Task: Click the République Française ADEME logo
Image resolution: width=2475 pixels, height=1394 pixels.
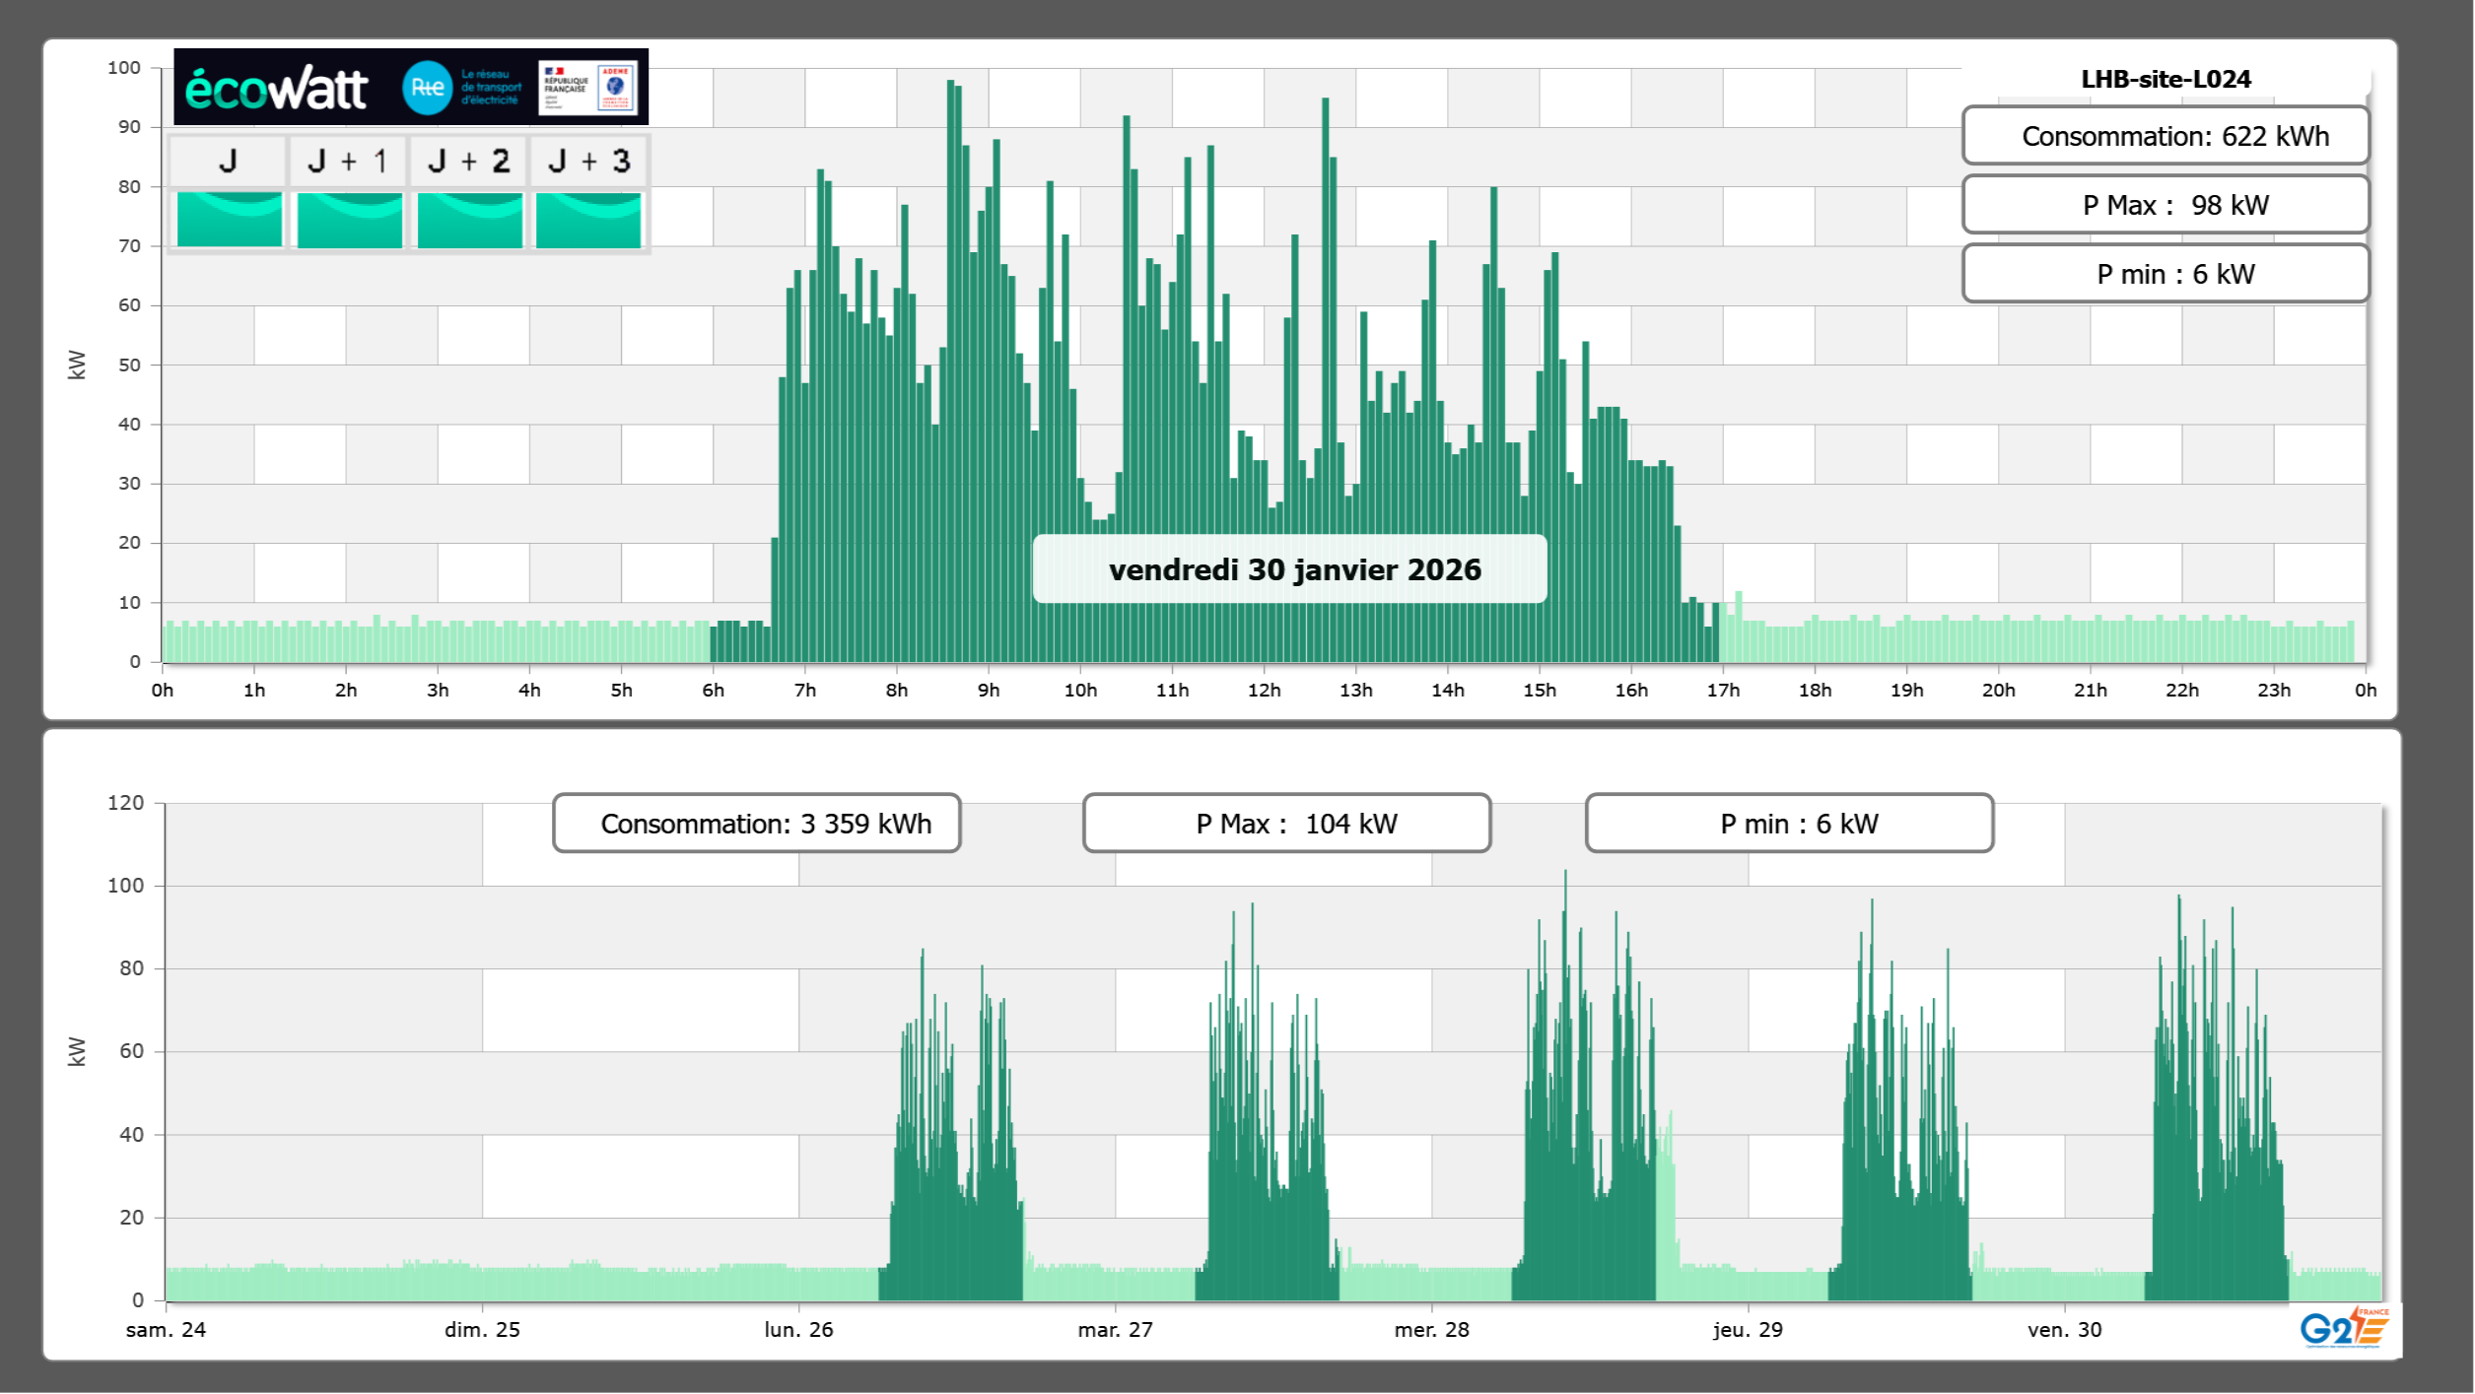Action: click(588, 88)
